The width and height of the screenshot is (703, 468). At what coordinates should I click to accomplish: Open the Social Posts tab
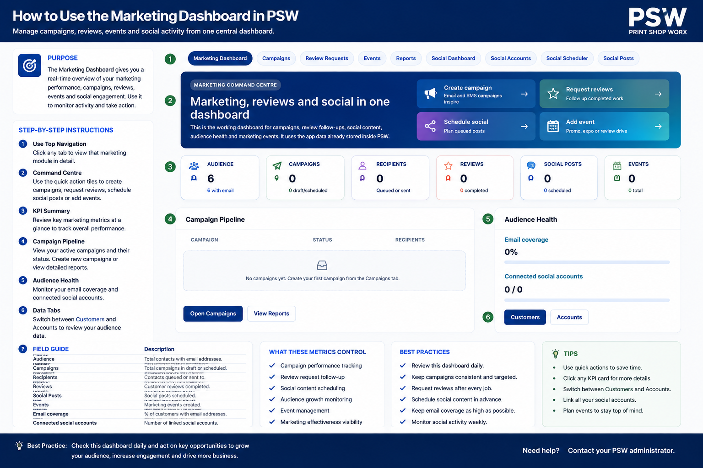click(618, 58)
